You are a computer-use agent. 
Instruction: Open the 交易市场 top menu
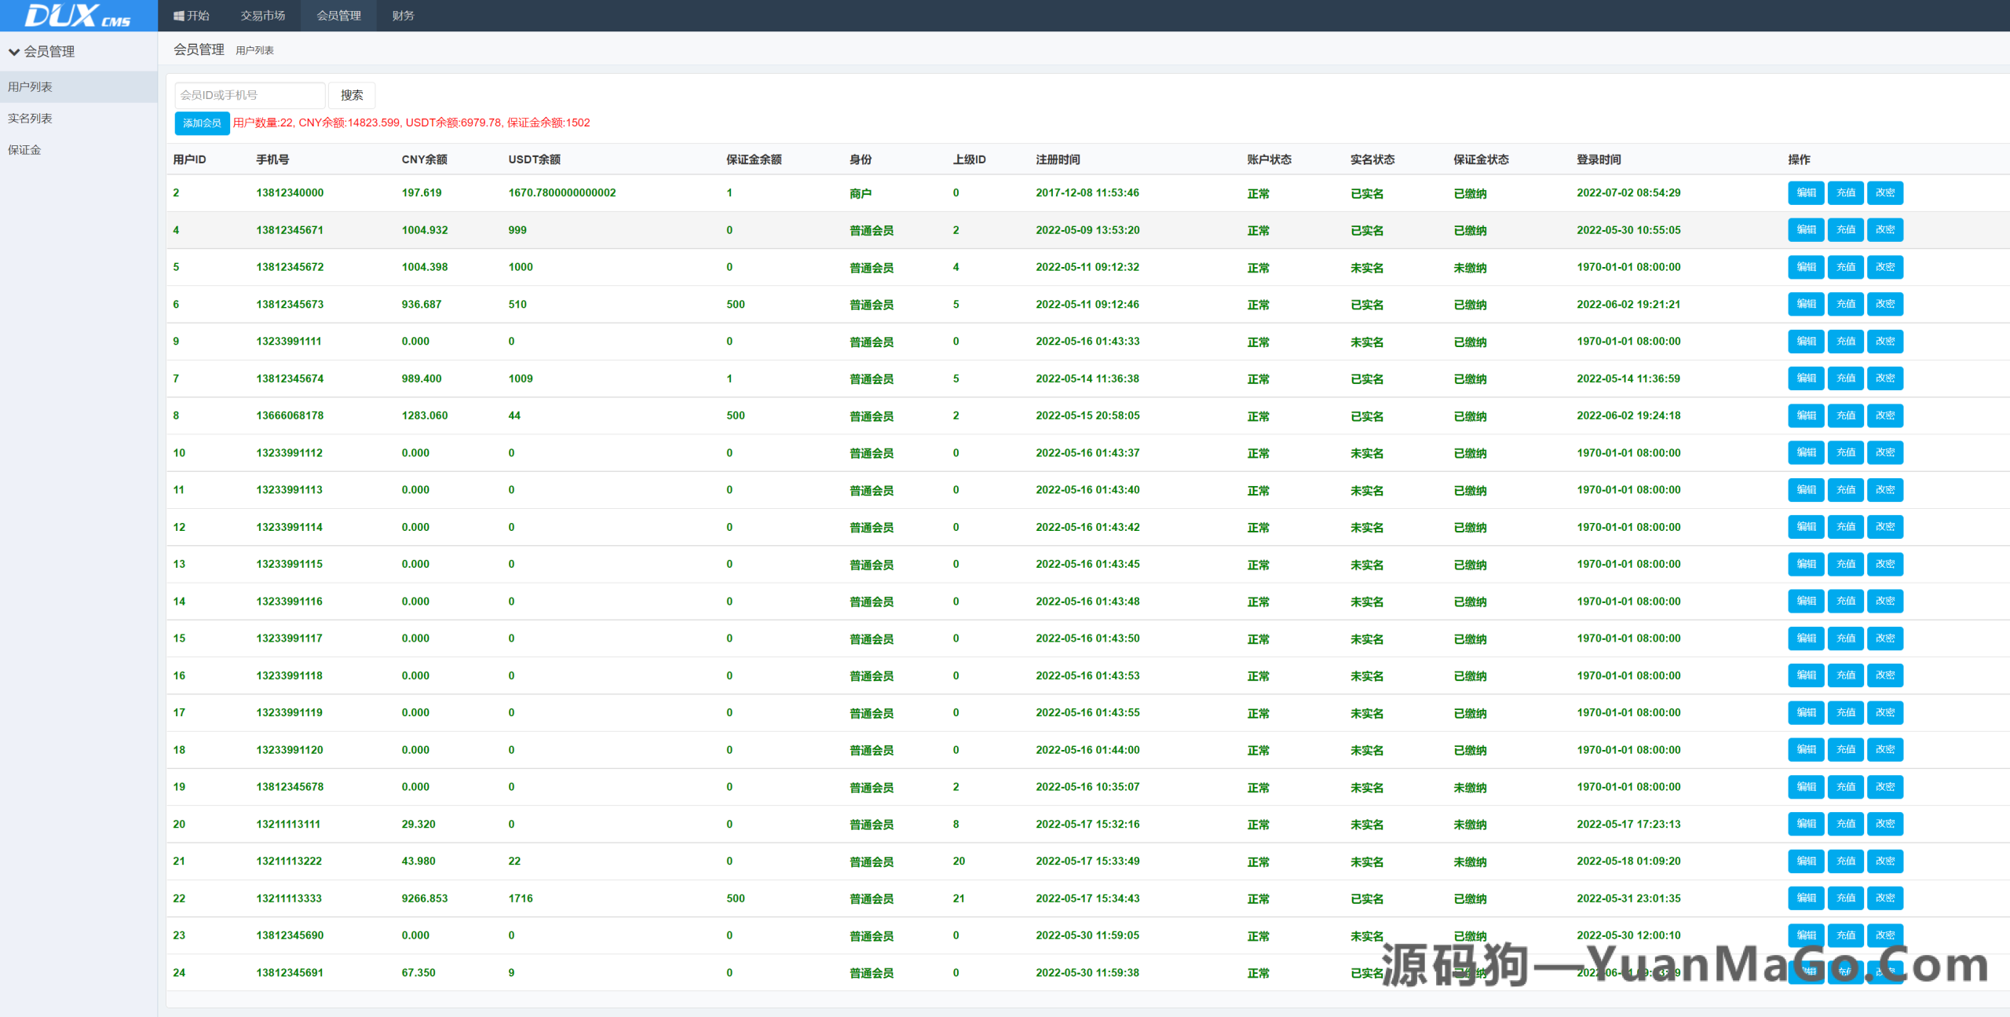click(x=262, y=16)
